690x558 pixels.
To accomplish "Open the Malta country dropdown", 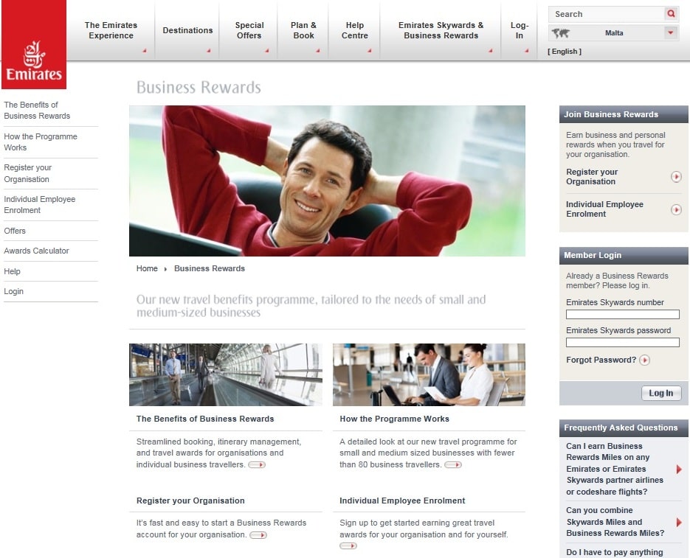I will tap(670, 33).
